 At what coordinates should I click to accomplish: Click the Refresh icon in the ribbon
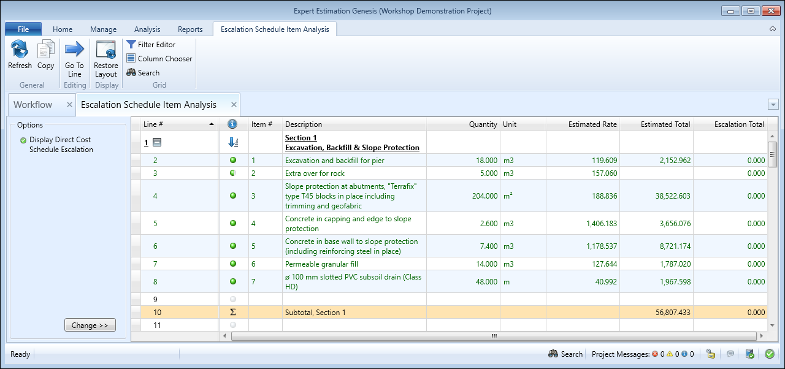(x=20, y=50)
